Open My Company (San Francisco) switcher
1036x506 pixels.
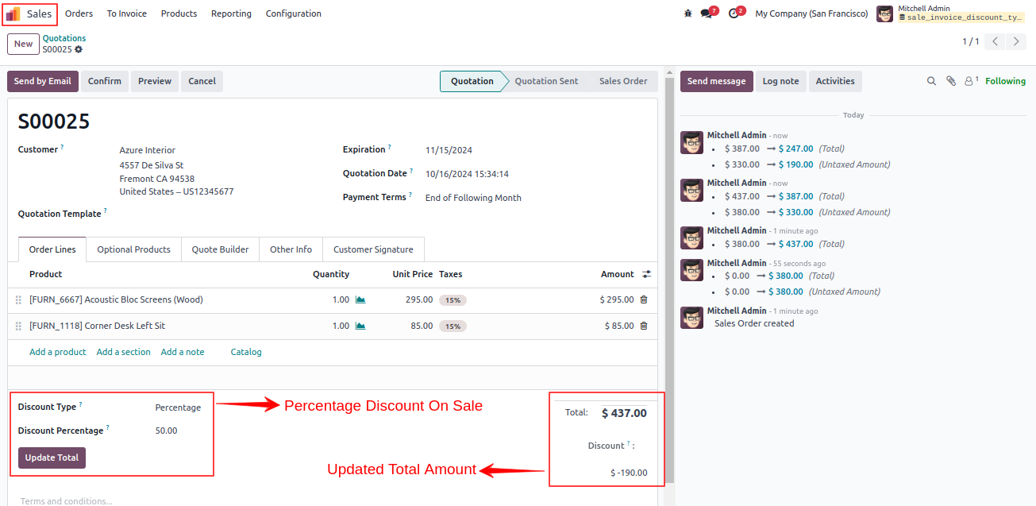point(811,14)
